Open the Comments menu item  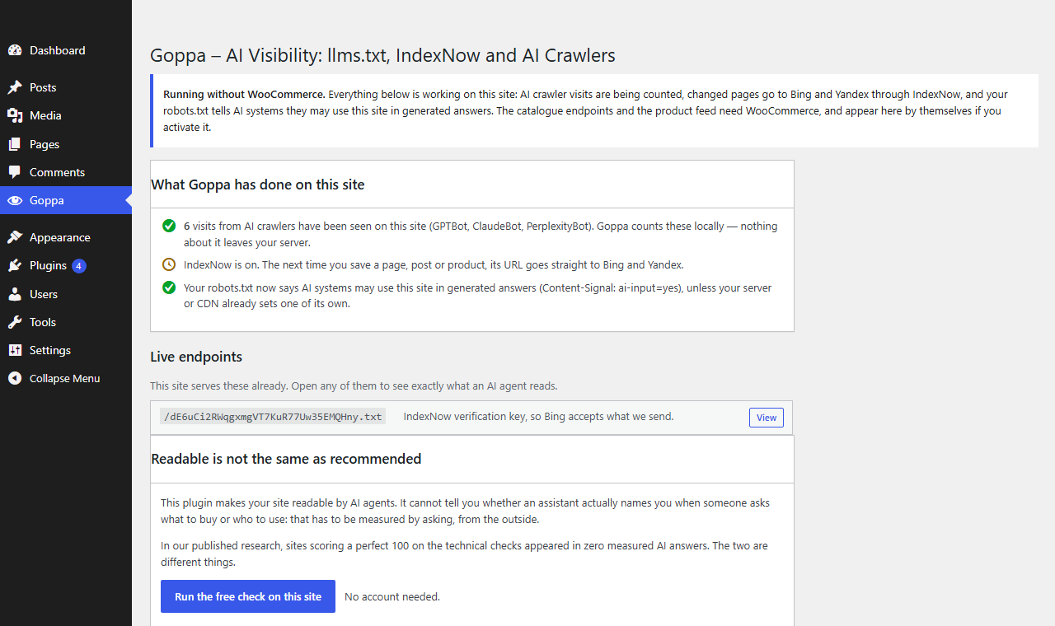point(66,172)
